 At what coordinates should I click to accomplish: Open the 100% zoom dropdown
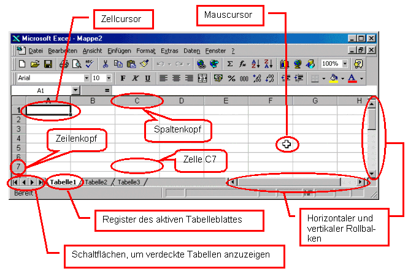pos(345,64)
